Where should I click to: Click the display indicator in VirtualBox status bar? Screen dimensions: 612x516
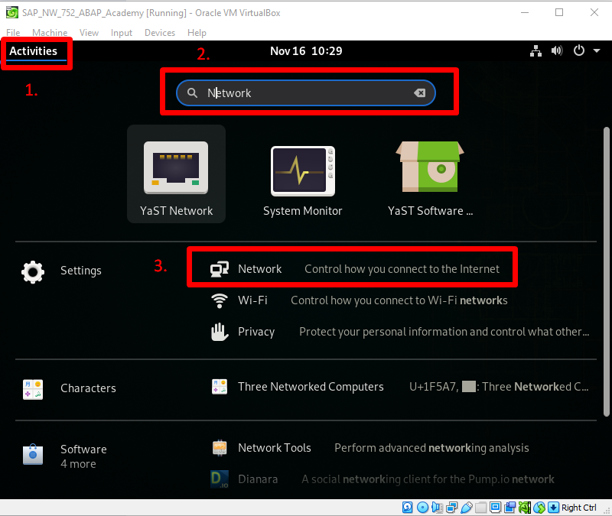(495, 508)
